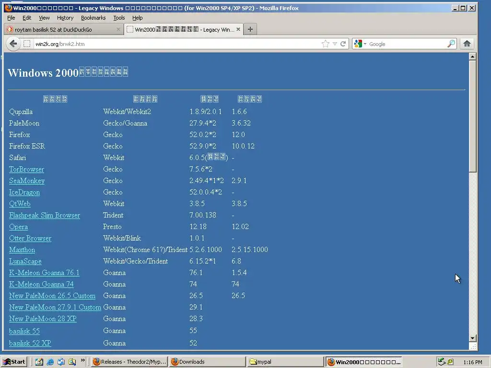Open New PaleMoon 27.9.1 Custom link
491x368 pixels.
[x=55, y=307]
